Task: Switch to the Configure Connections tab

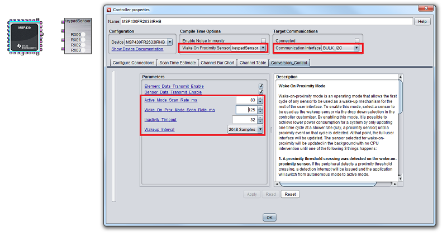Action: [133, 63]
